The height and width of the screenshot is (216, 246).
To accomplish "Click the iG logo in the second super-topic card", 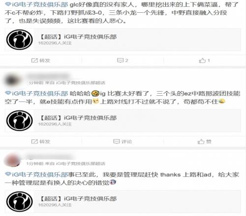I will (x=20, y=121).
